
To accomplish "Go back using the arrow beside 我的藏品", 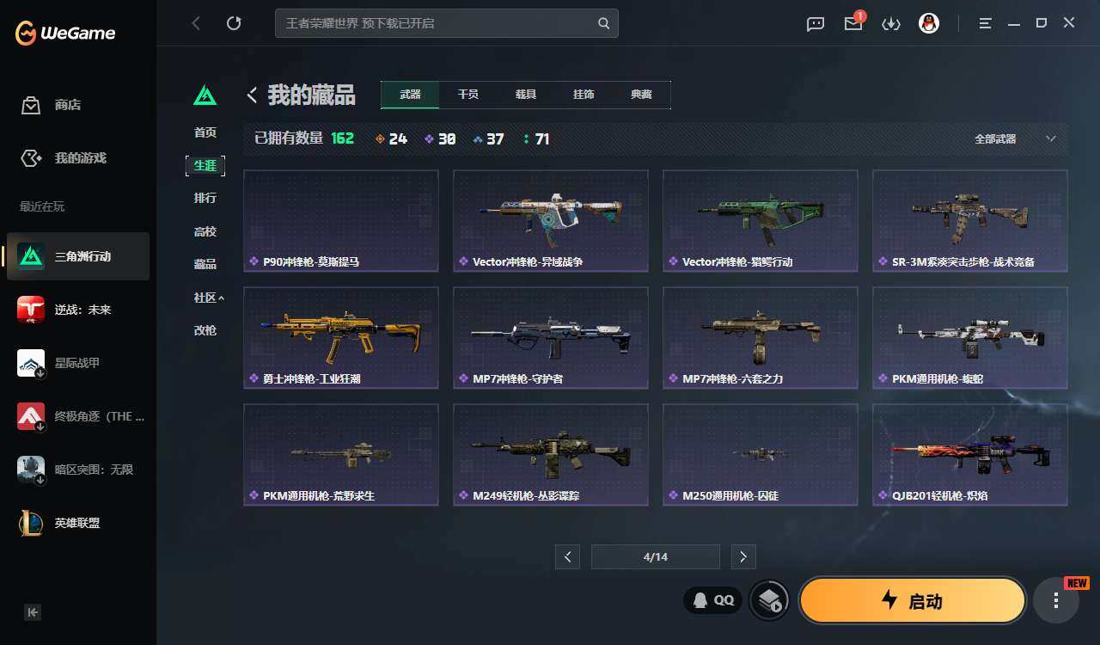I will click(x=252, y=95).
